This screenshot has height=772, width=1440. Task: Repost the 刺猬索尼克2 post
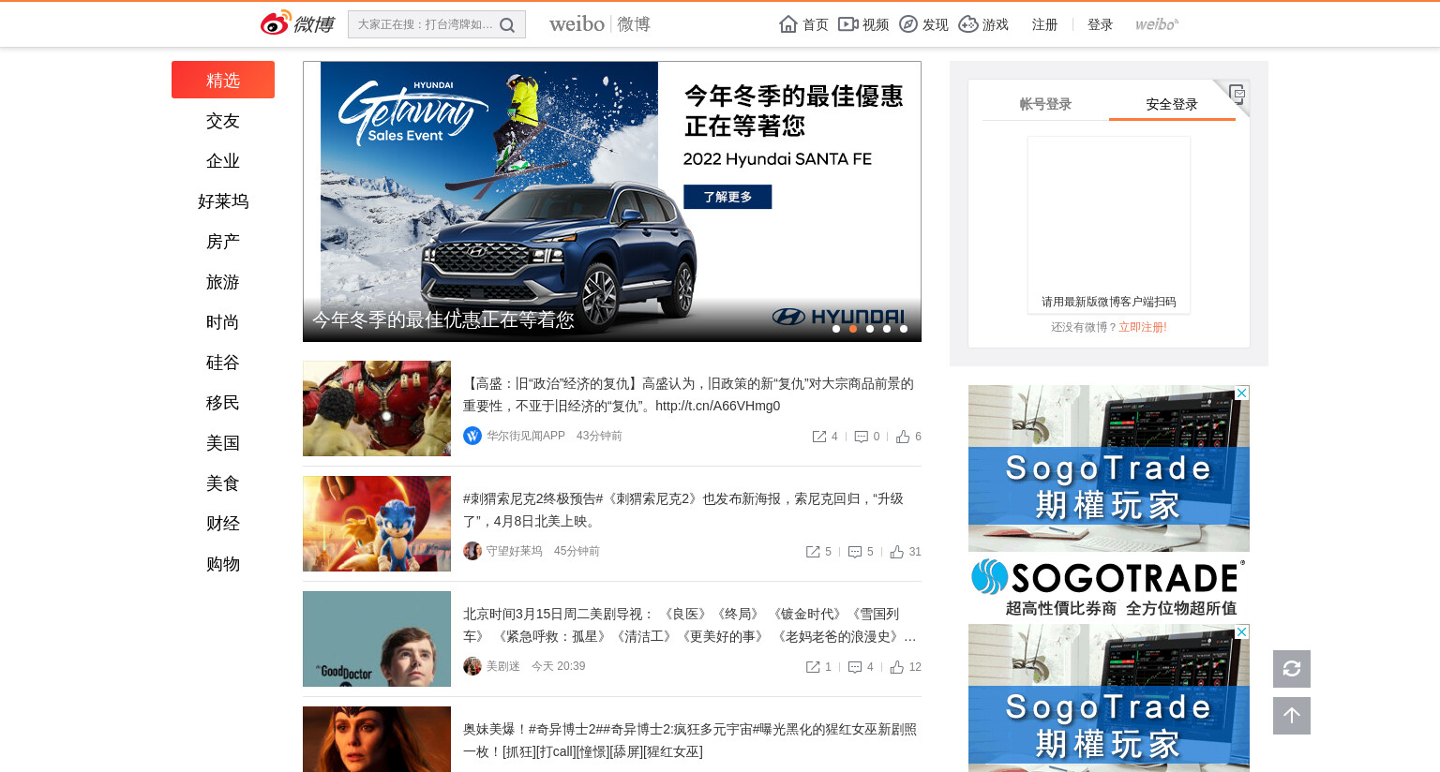point(818,552)
